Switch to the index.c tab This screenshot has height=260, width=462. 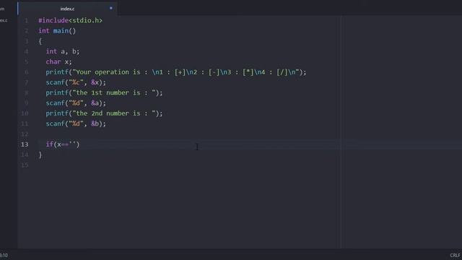click(67, 9)
